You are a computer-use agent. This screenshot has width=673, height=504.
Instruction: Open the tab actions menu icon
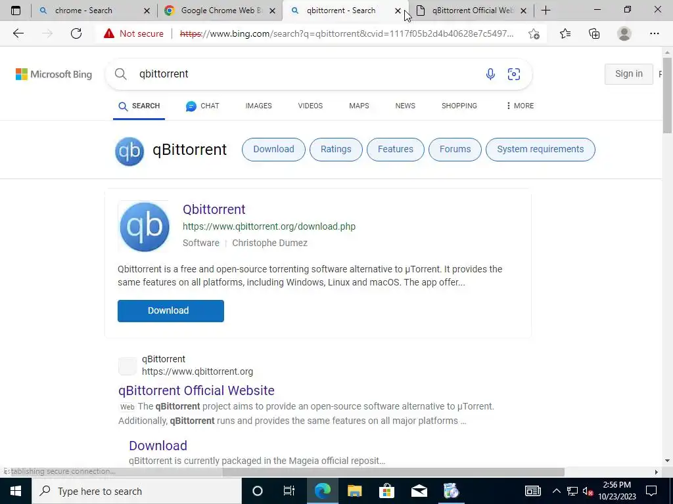[16, 10]
